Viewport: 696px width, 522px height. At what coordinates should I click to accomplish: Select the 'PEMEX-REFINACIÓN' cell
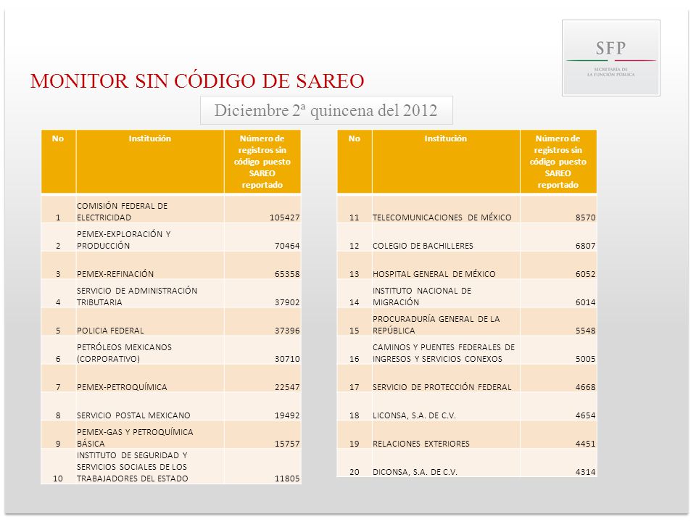[150, 265]
